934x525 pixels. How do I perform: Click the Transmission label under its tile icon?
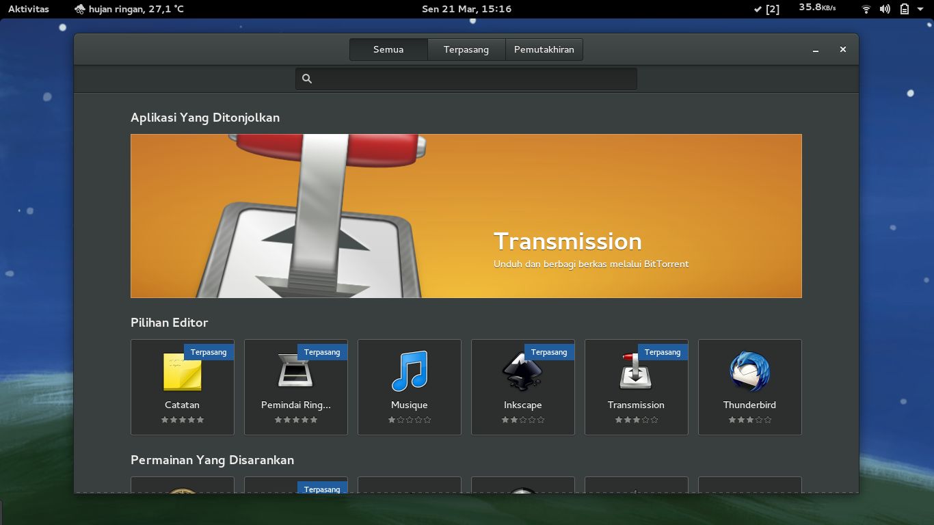pos(636,405)
